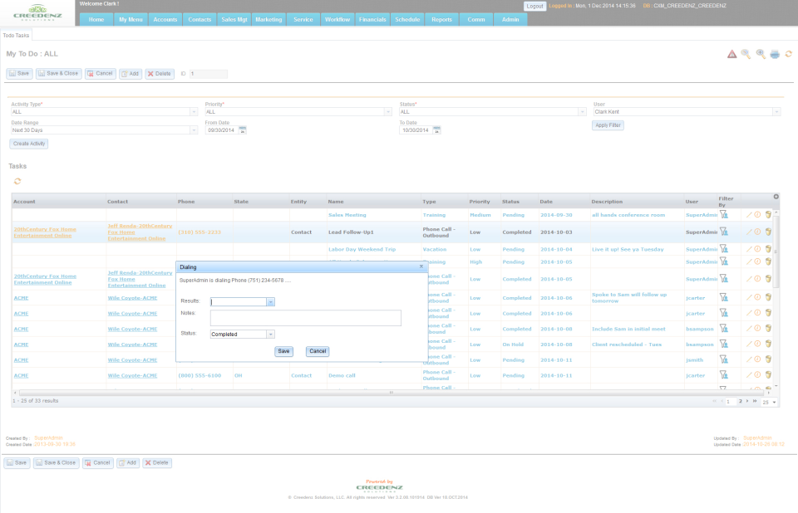Filter by user on Sales Meeting row

723,214
